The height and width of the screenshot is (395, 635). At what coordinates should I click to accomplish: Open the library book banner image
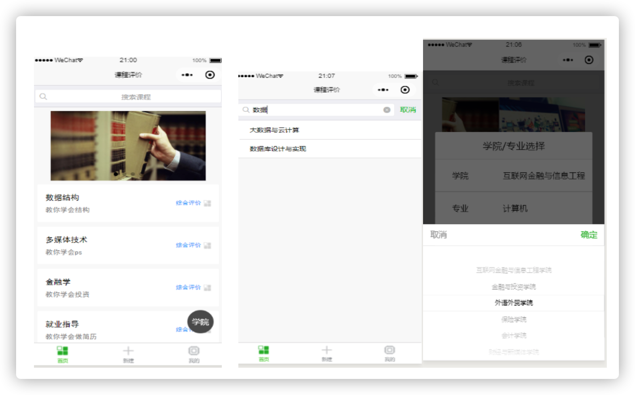(128, 146)
